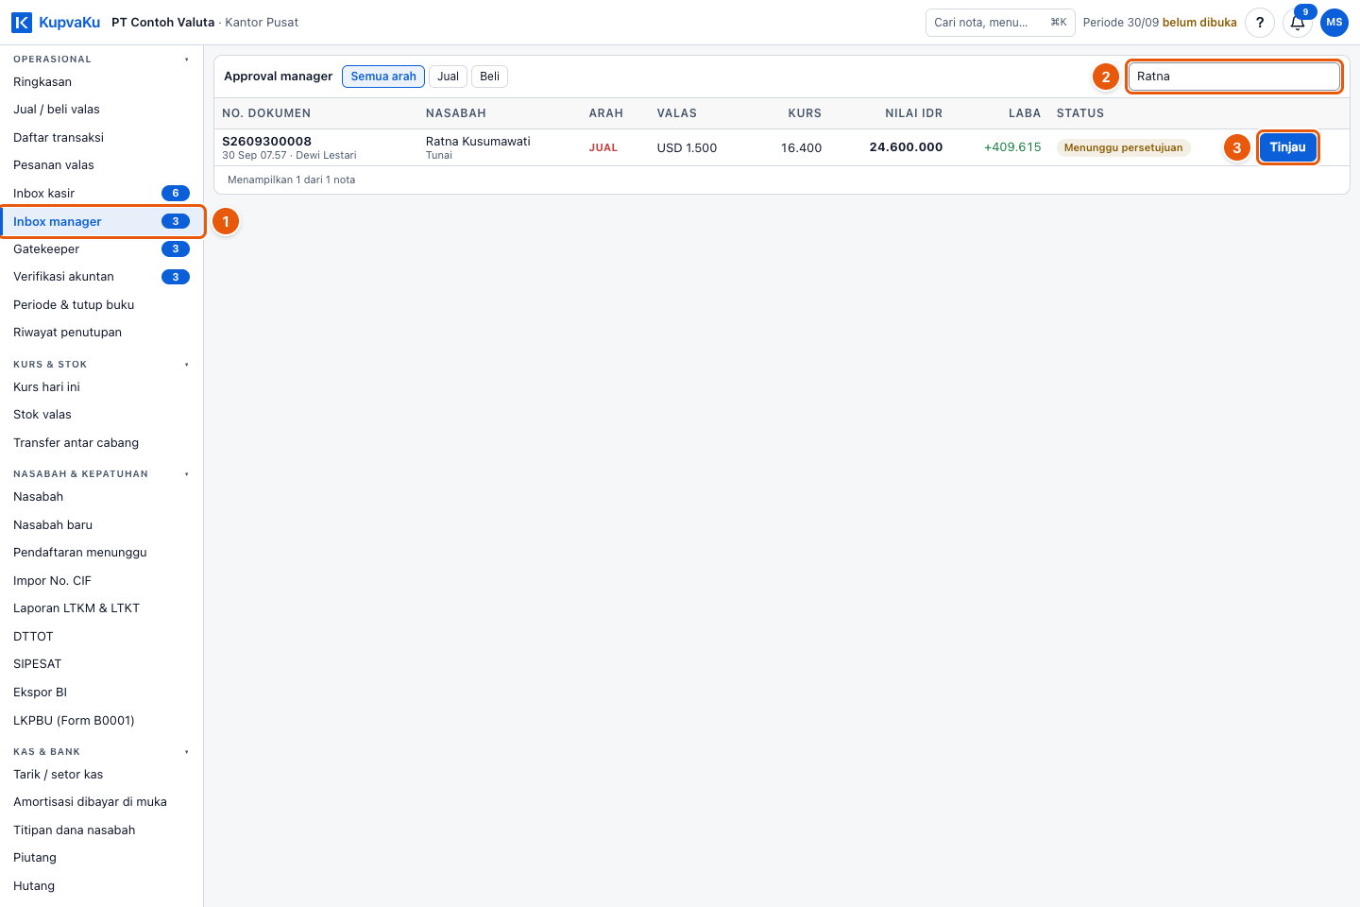Collapse the Kurs & Stok sidebar section
This screenshot has height=907, width=1360.
pos(187,365)
